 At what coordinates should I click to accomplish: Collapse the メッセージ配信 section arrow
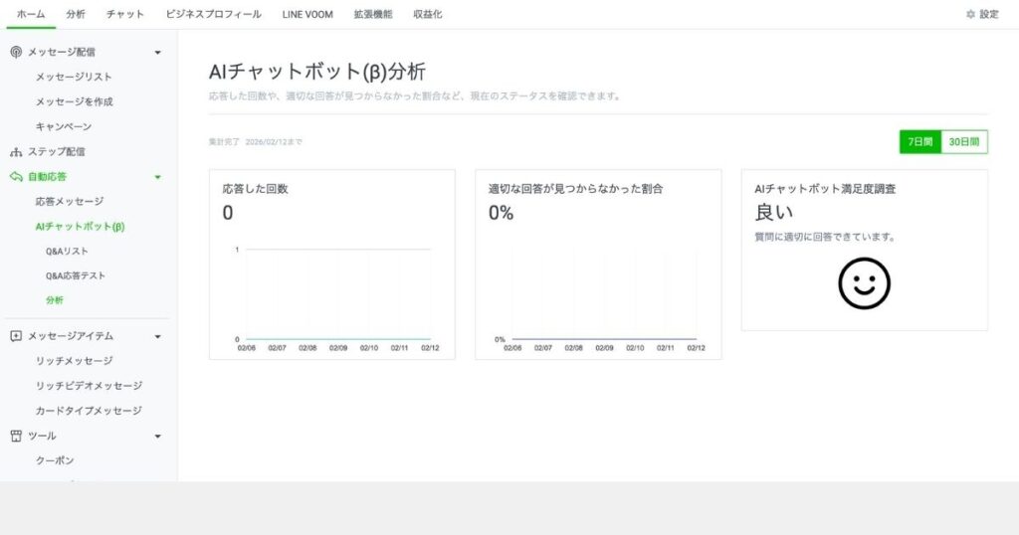(x=157, y=53)
